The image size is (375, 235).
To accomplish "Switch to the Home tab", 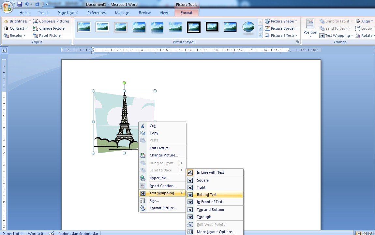I will 24,13.
